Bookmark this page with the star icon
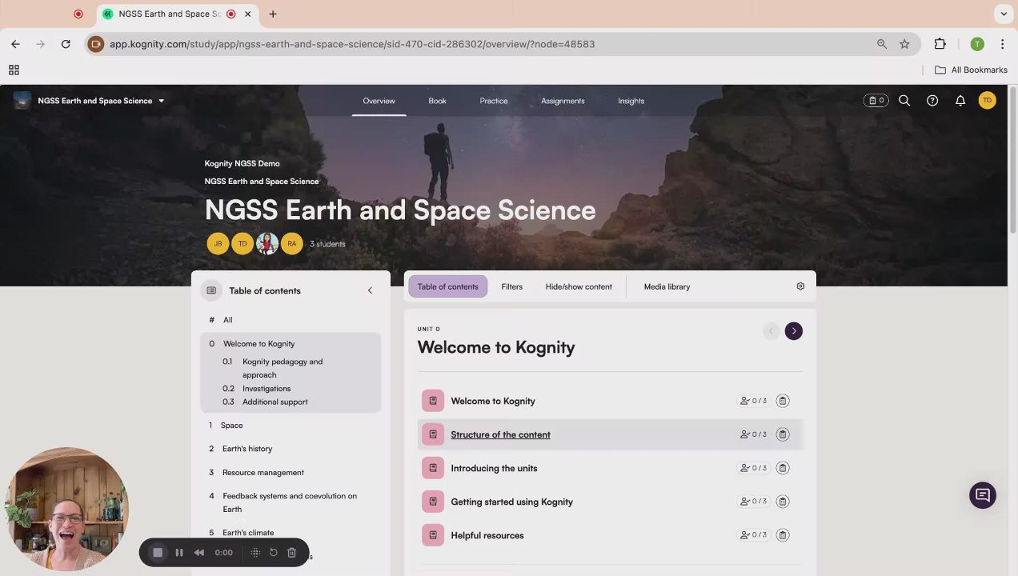The height and width of the screenshot is (576, 1018). (904, 44)
